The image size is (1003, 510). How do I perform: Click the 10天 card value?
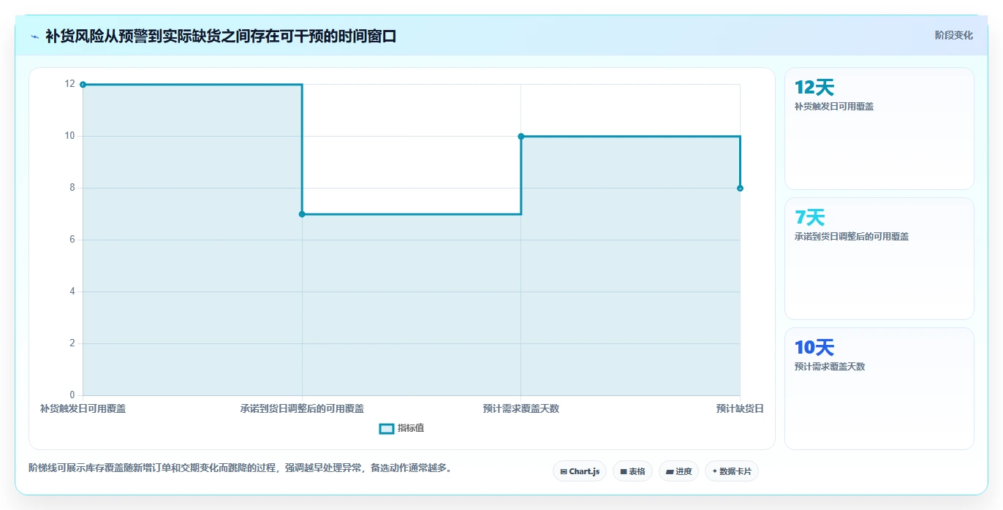814,348
